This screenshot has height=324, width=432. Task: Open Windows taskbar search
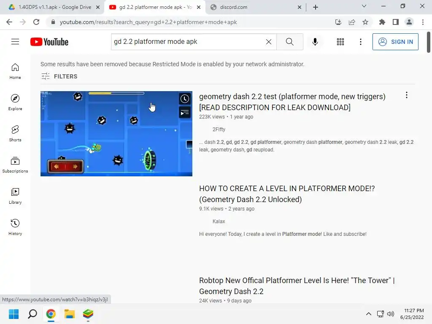(x=32, y=314)
